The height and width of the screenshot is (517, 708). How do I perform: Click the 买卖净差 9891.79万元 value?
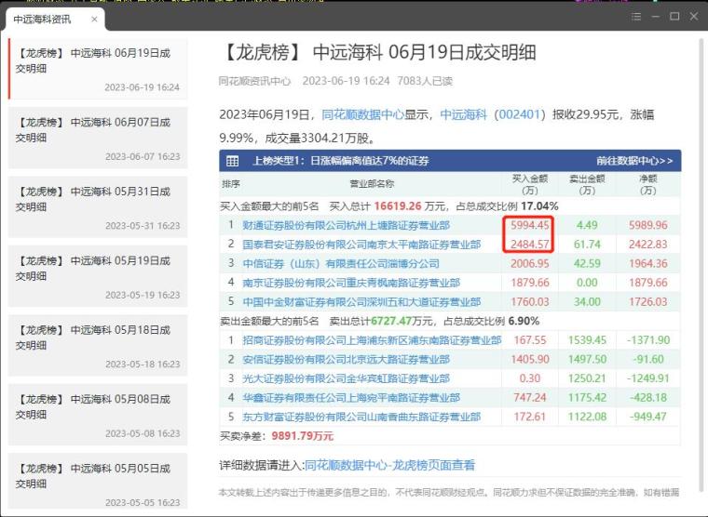click(x=302, y=436)
